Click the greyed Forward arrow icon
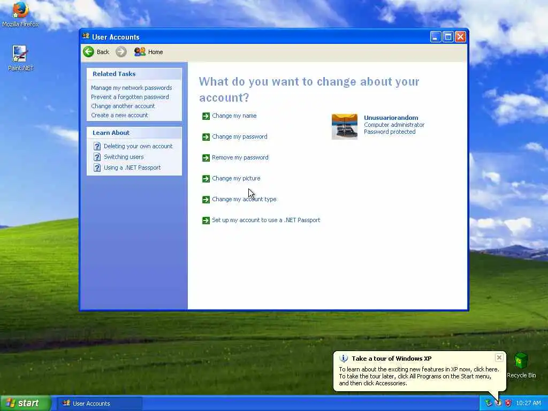This screenshot has width=548, height=411. coord(121,52)
